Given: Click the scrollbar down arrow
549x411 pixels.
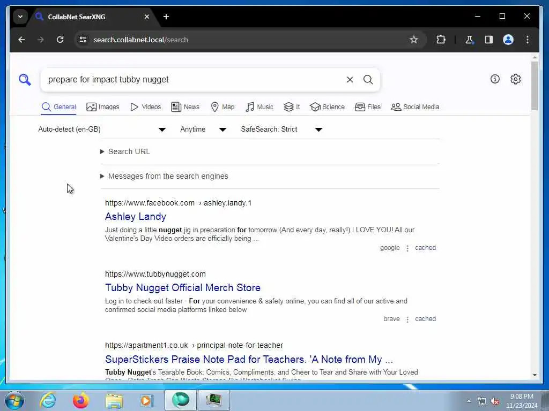Looking at the screenshot, I should 535,375.
